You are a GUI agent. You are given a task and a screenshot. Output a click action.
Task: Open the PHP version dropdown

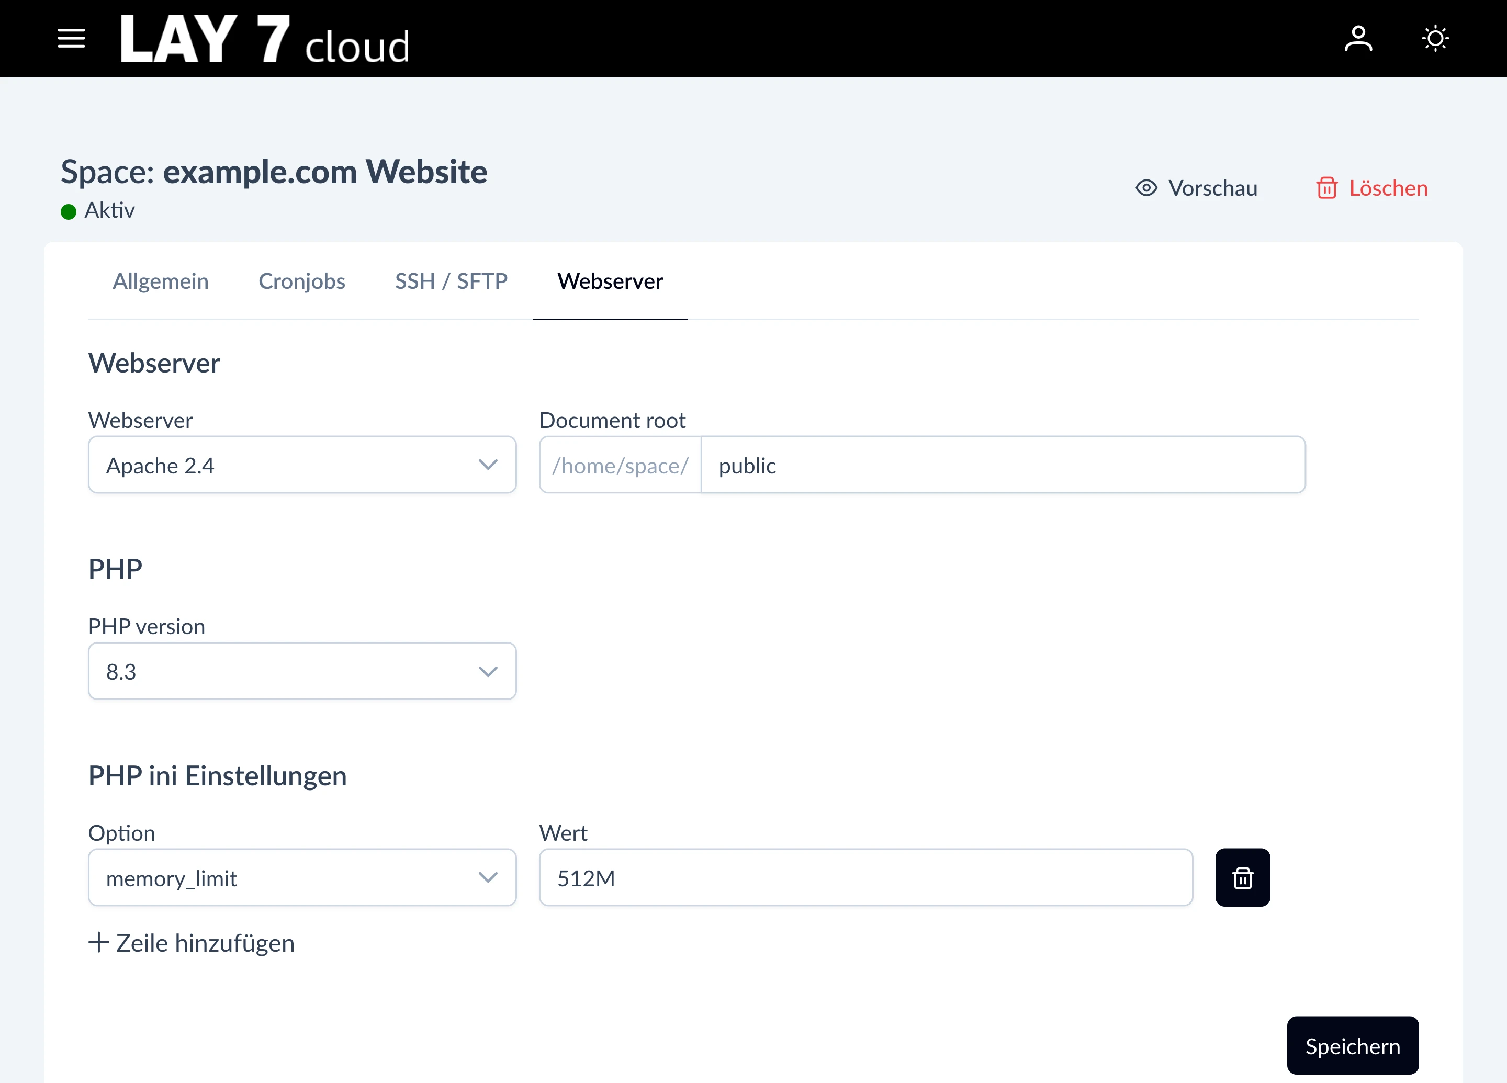click(x=302, y=671)
